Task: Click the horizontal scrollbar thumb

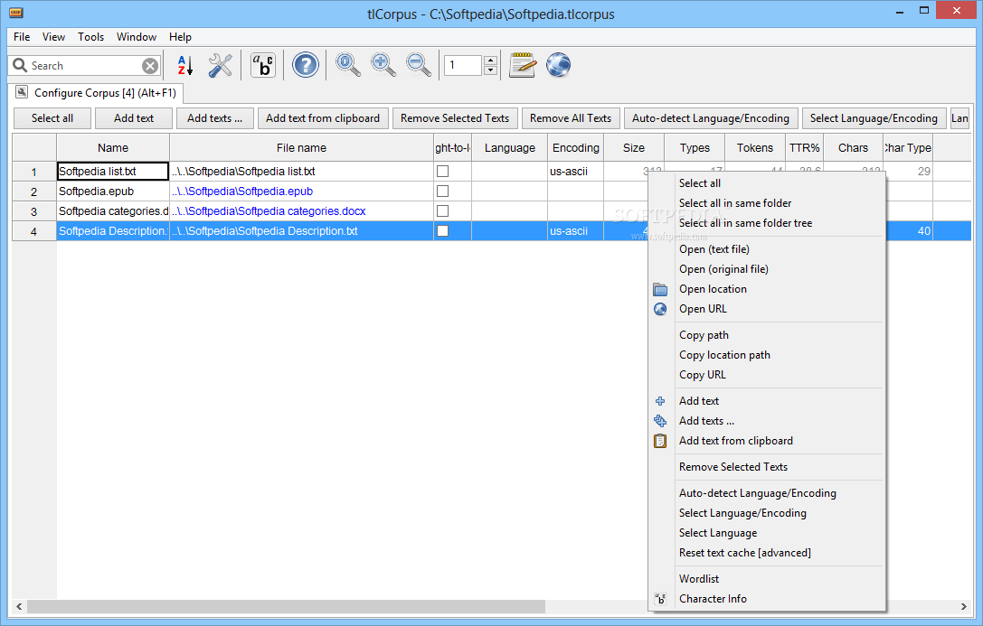Action: coord(286,607)
